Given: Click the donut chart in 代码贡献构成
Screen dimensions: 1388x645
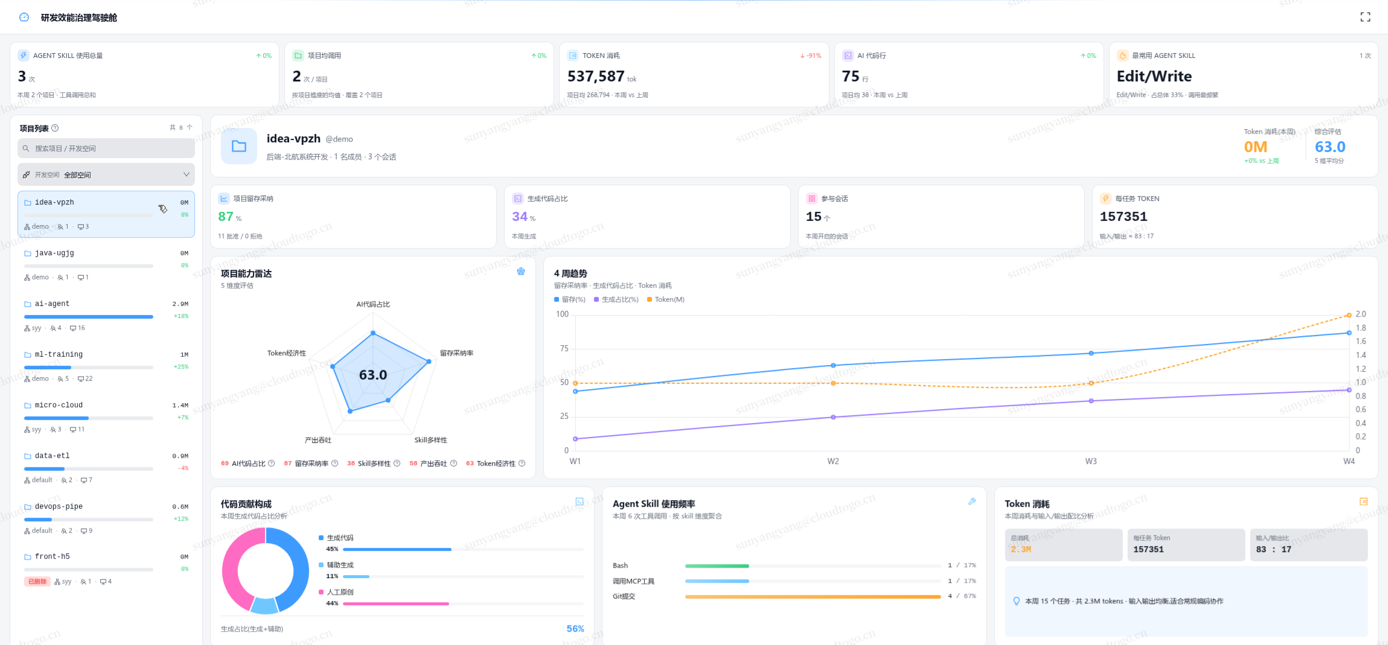Looking at the screenshot, I should [x=266, y=570].
